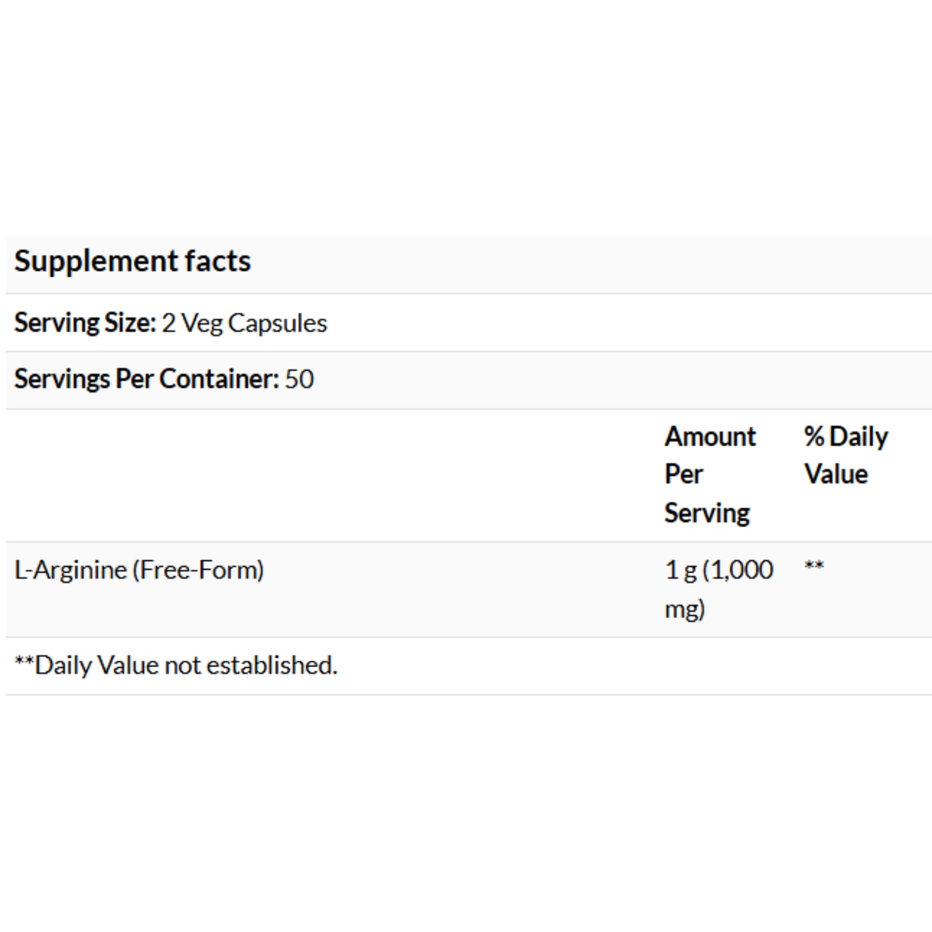Select the word Capsules in serving size
Screen dimensions: 932x932
(x=278, y=324)
